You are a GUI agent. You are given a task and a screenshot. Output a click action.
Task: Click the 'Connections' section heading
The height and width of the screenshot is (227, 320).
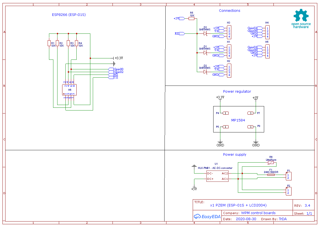pyautogui.click(x=230, y=11)
